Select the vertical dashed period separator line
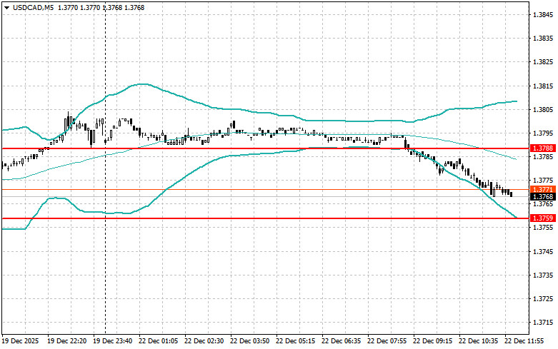Image resolution: width=558 pixels, height=349 pixels. (x=105, y=170)
